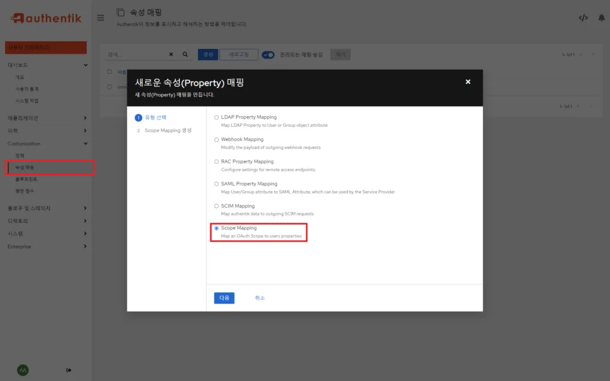
Task: Open 정책 under the Customization menu
Action: pyautogui.click(x=20, y=155)
